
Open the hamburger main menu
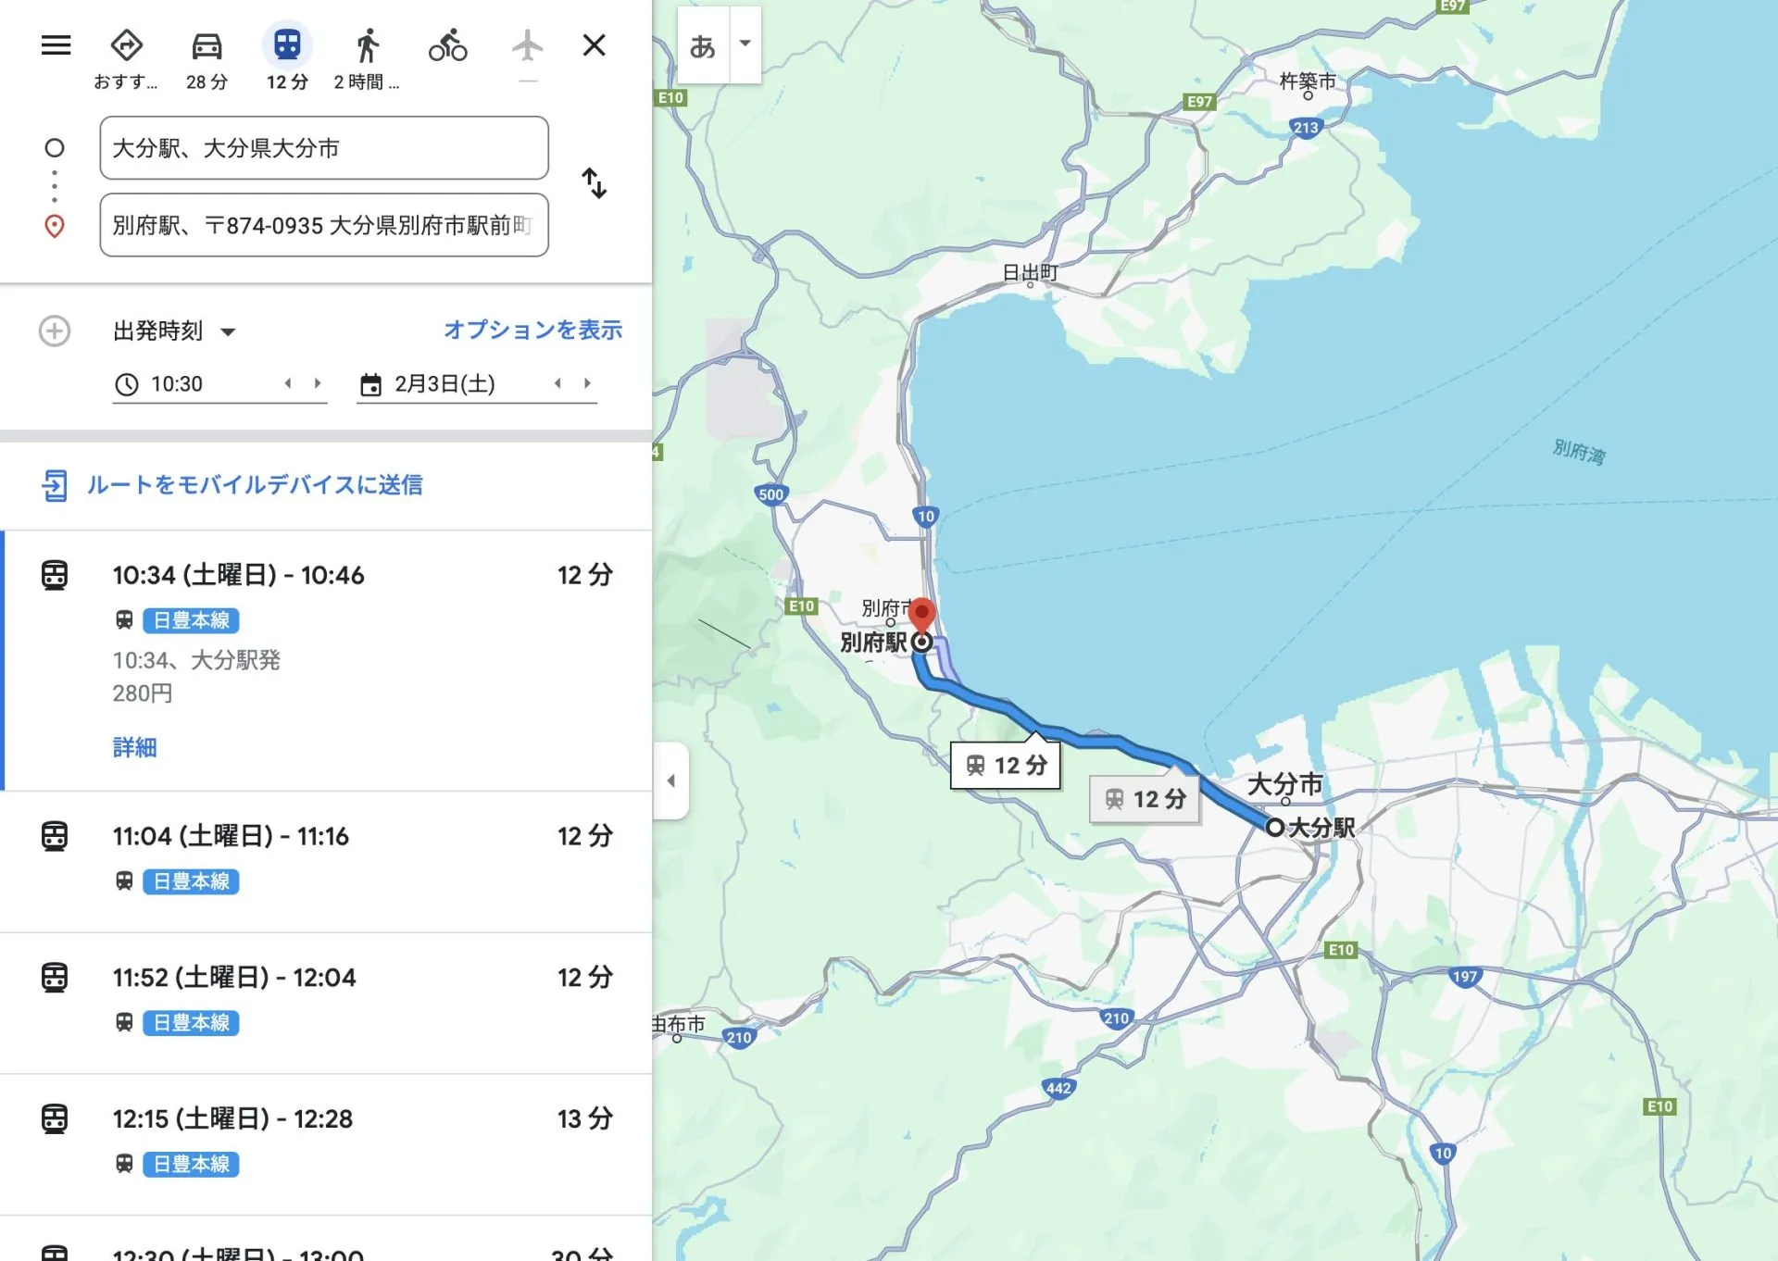(56, 44)
